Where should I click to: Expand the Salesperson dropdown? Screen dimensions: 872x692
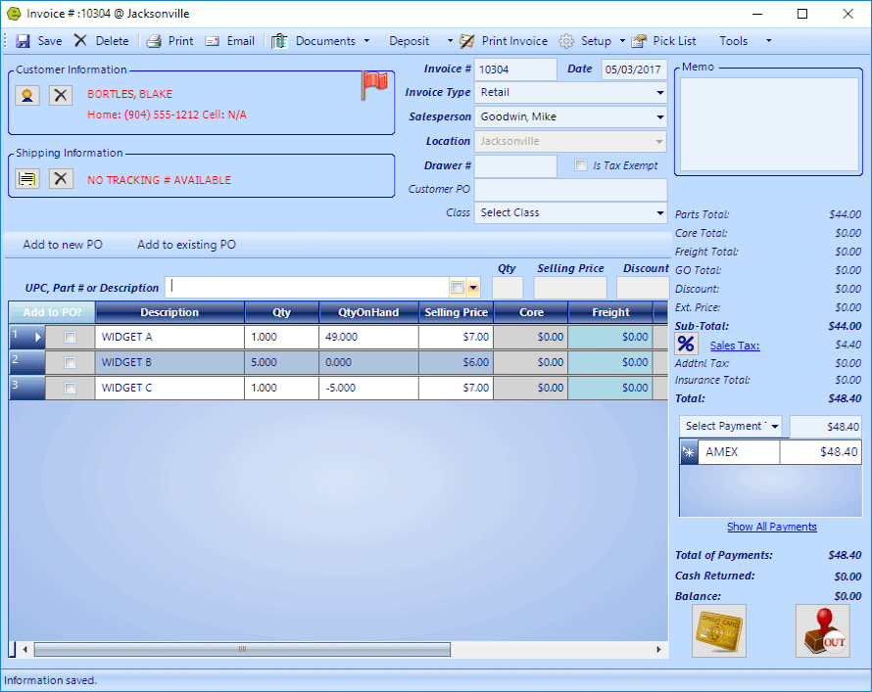[x=660, y=117]
